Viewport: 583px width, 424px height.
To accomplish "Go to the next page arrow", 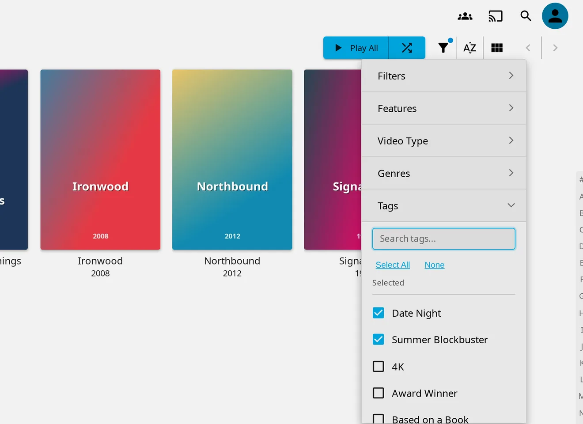I will [555, 48].
